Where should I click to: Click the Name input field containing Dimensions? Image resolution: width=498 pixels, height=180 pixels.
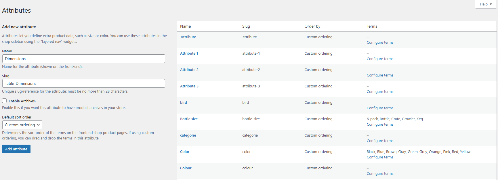83,59
